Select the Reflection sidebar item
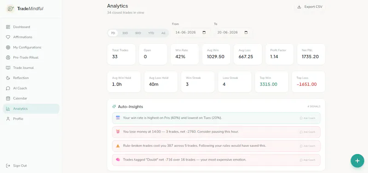 pos(31,78)
